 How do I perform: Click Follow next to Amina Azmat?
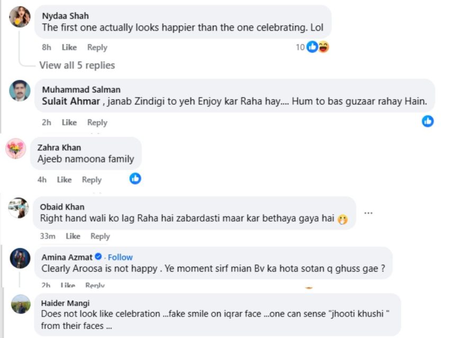[119, 257]
